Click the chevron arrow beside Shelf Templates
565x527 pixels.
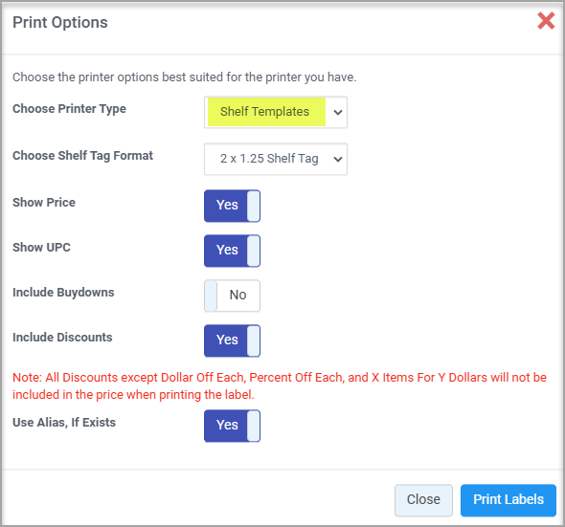tap(338, 112)
